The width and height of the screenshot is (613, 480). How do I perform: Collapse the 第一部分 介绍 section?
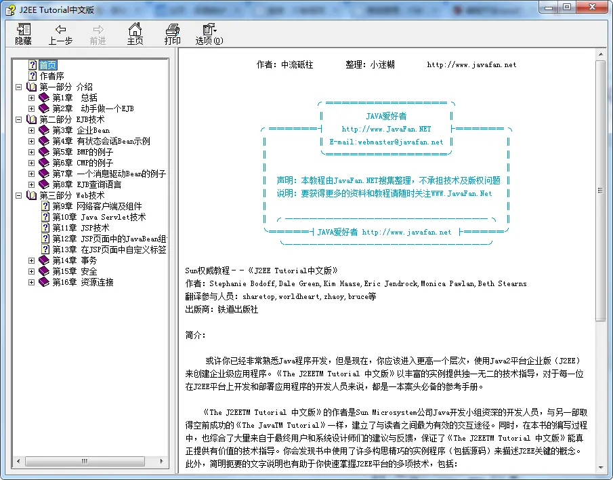pos(18,87)
